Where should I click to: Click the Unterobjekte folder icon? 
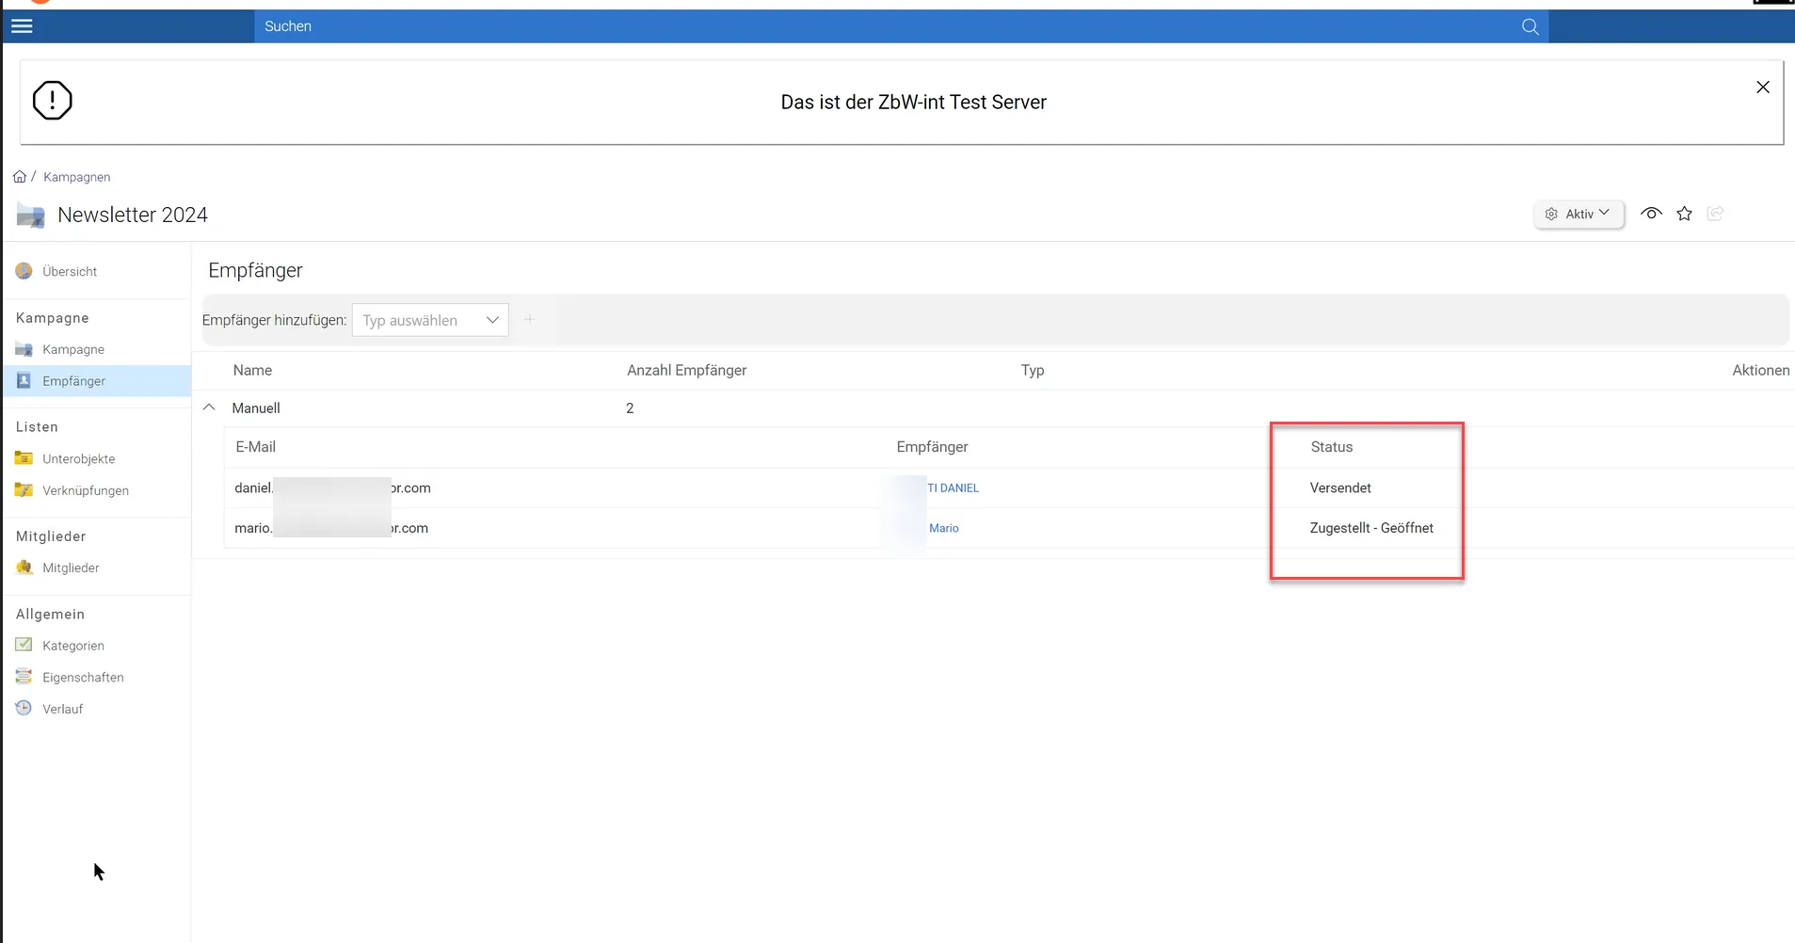coord(24,458)
